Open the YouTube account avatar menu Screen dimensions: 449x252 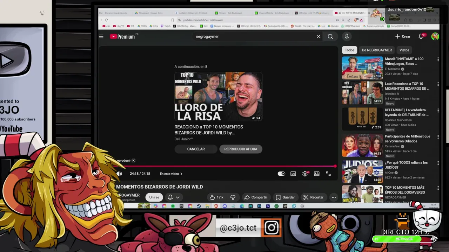click(435, 36)
